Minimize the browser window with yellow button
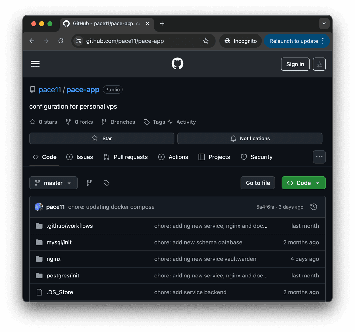 [42, 24]
